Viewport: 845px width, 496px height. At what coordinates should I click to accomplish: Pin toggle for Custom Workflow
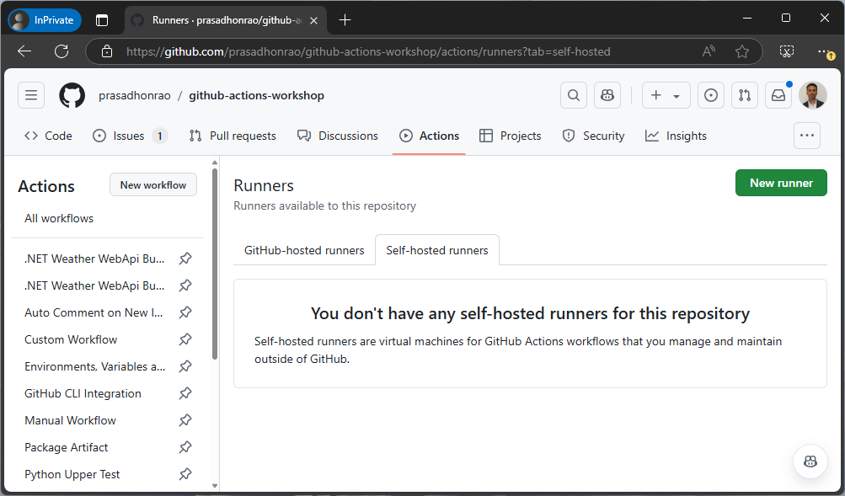[185, 339]
